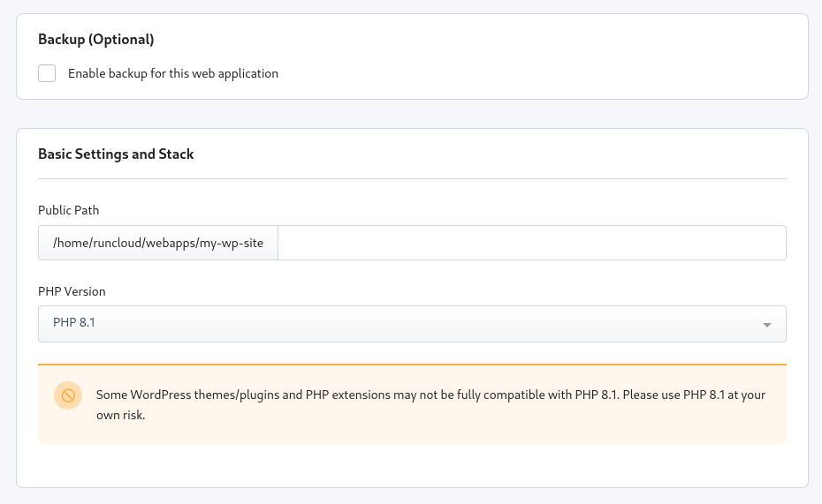Click the gap between the two settings cards
822x504 pixels.
tap(412, 114)
